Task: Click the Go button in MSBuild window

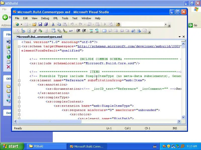Action: click(x=193, y=25)
